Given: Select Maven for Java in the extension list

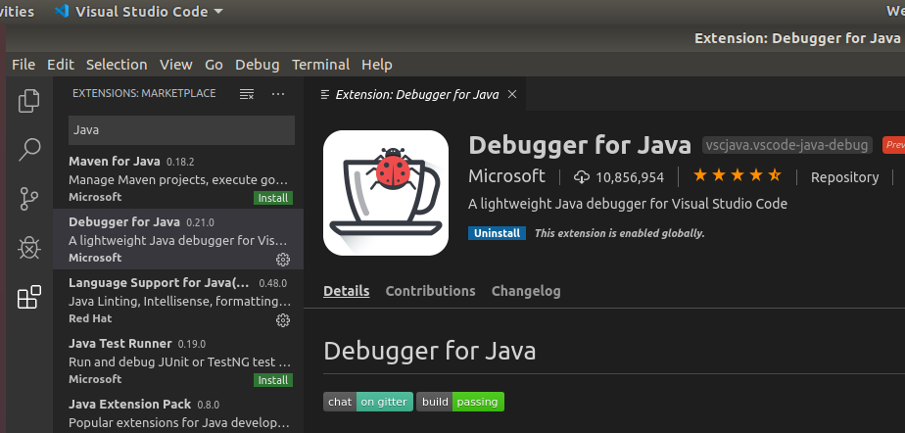Looking at the screenshot, I should [x=178, y=178].
